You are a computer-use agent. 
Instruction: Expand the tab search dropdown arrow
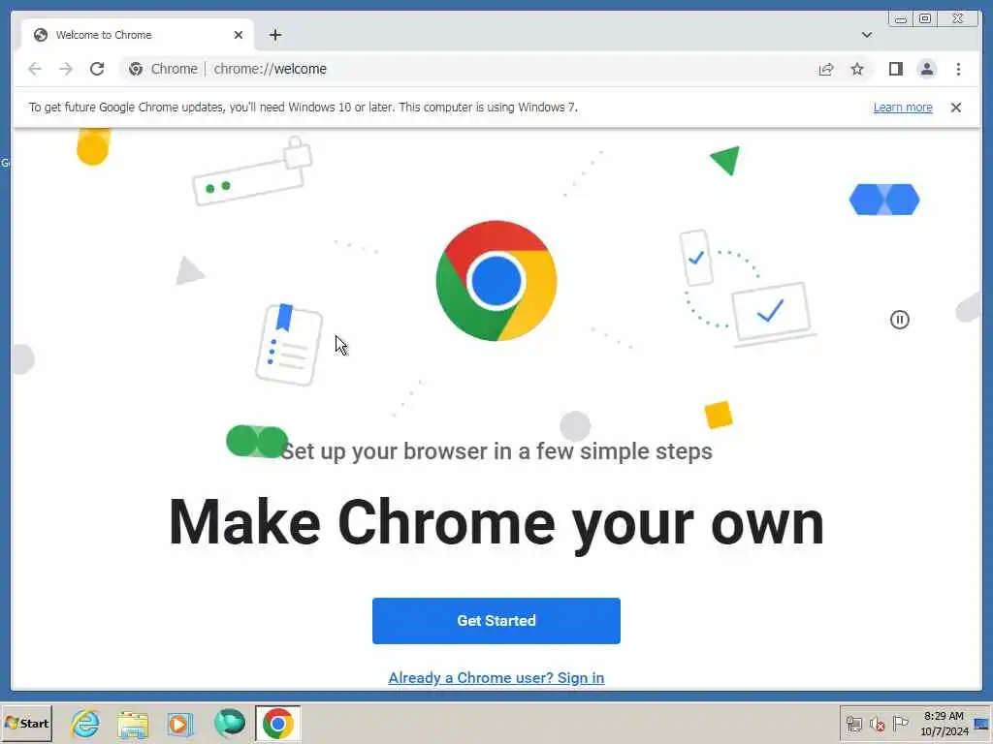(866, 35)
